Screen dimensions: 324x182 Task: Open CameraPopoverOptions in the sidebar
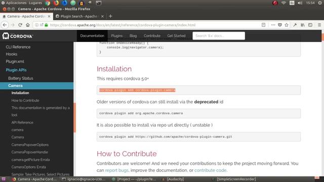point(30,145)
